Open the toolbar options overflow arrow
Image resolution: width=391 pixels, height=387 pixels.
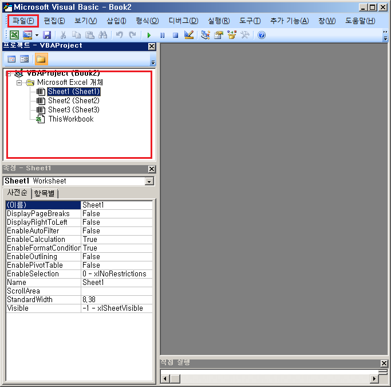coord(385,36)
